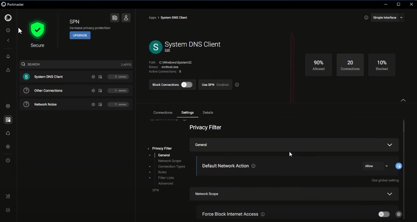
Task: Open the Allow dropdown for Default Network Action
Action: (x=376, y=166)
